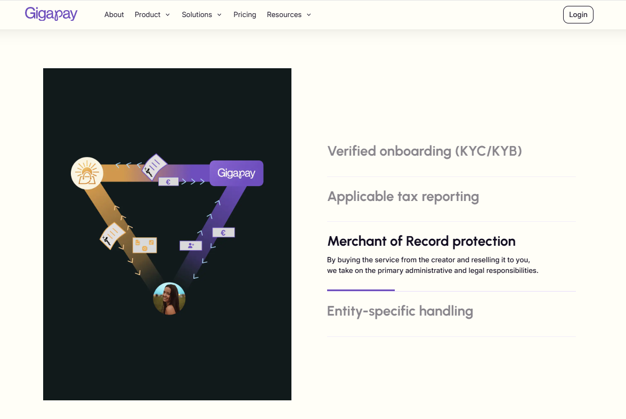Select the Entity-specific handling section

[x=400, y=311]
